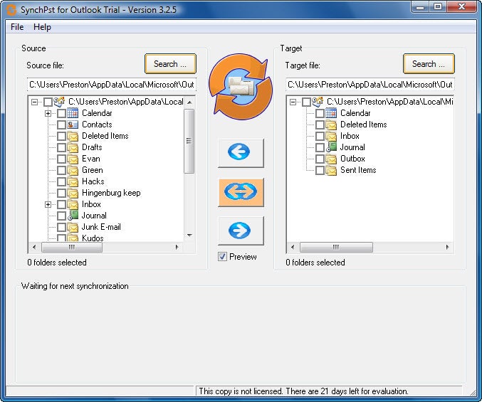The height and width of the screenshot is (402, 482).
Task: Click the left arrow sync button
Action: (241, 153)
